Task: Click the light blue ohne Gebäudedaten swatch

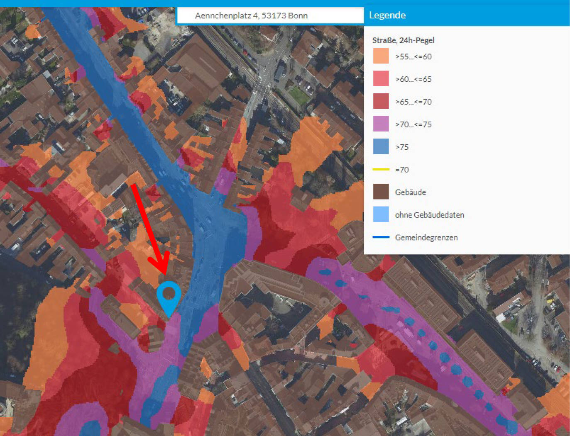Action: click(x=381, y=214)
